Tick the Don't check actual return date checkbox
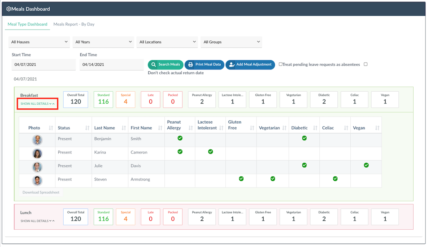Image resolution: width=428 pixels, height=247 pixels. [366, 64]
